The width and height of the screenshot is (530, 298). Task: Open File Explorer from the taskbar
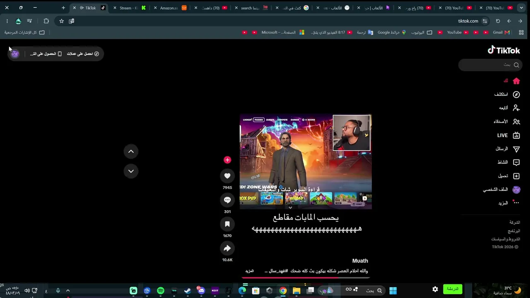pos(296,291)
